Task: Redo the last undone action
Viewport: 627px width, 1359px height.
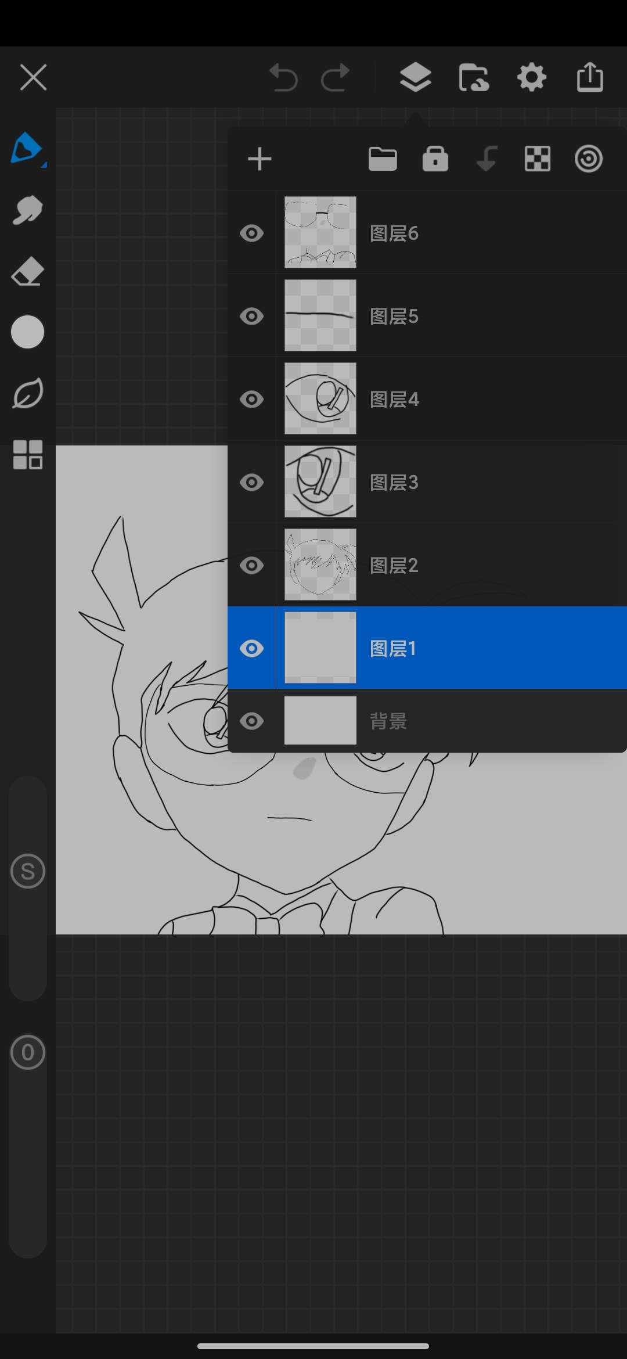Action: pyautogui.click(x=336, y=77)
